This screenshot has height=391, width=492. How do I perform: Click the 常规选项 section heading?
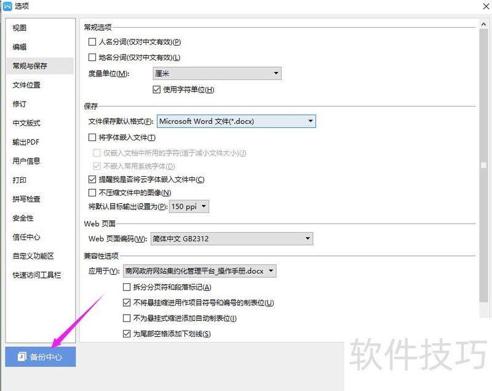point(98,27)
